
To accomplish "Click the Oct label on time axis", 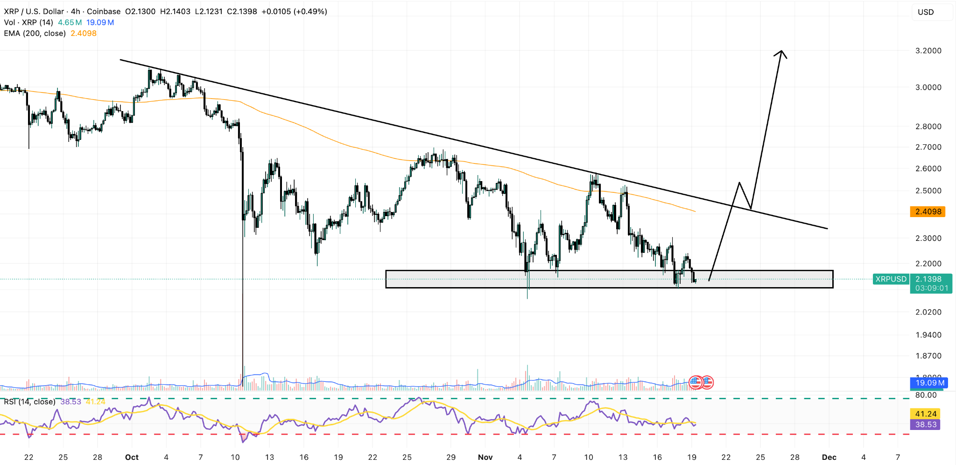I will click(x=132, y=457).
